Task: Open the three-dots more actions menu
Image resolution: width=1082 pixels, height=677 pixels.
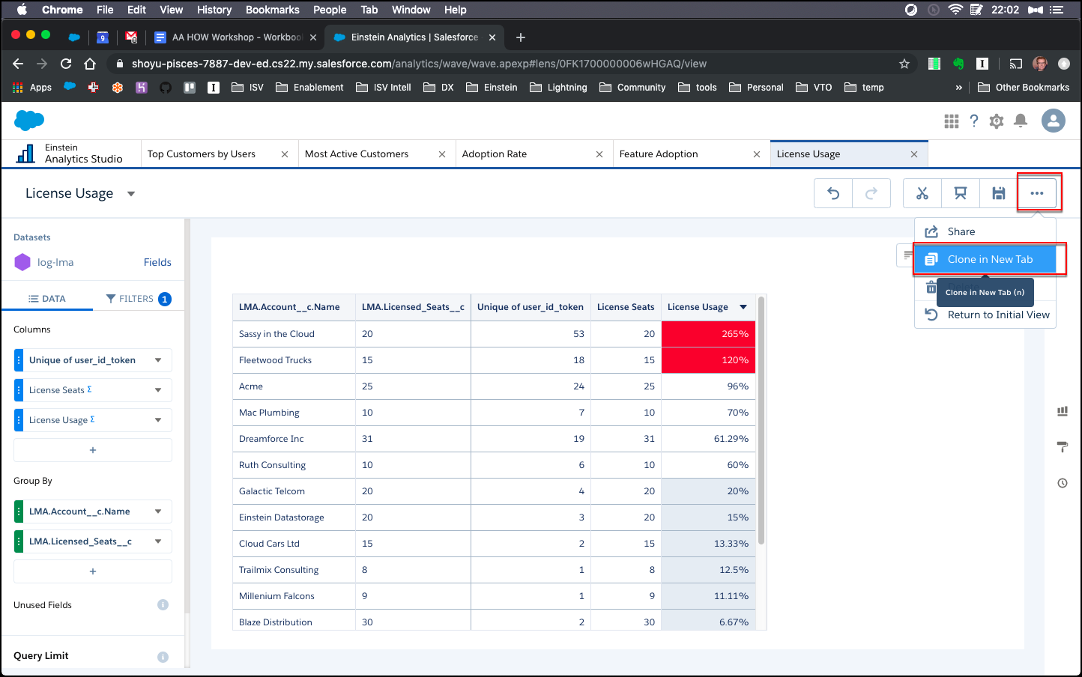Action: (x=1037, y=193)
